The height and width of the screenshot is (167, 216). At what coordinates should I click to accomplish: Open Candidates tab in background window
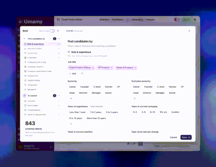coord(117,19)
